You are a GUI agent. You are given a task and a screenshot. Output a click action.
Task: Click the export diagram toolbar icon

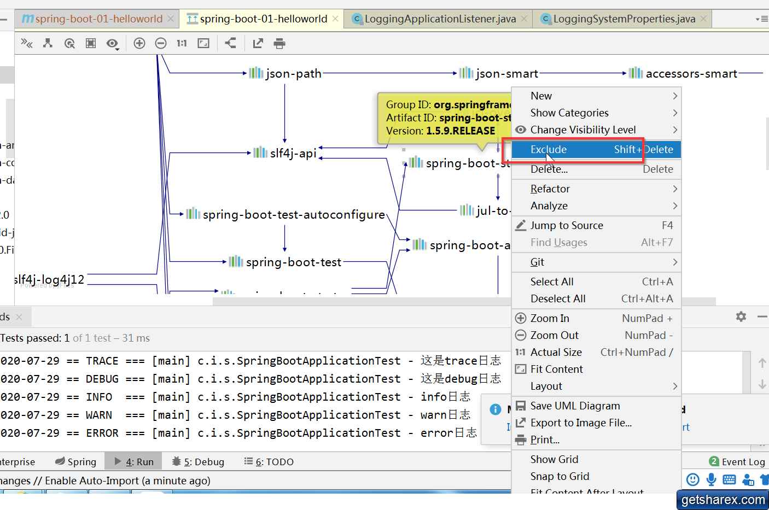pos(258,43)
